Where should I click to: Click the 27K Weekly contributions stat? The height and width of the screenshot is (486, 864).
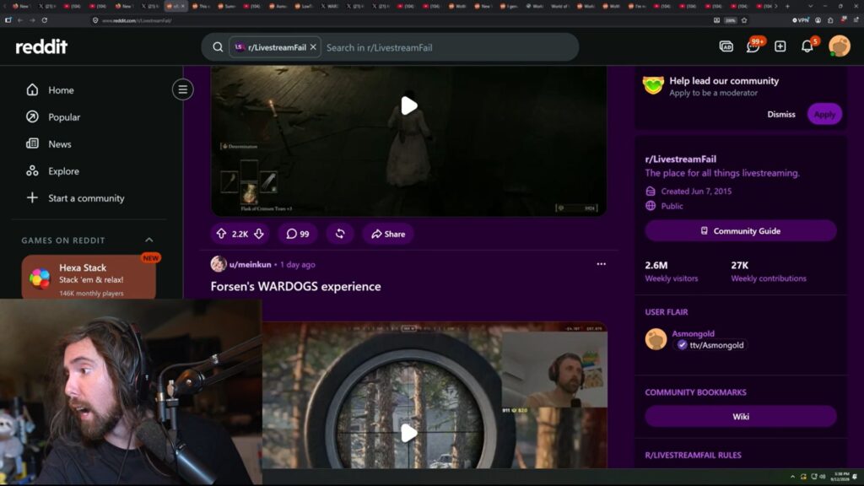coord(768,271)
